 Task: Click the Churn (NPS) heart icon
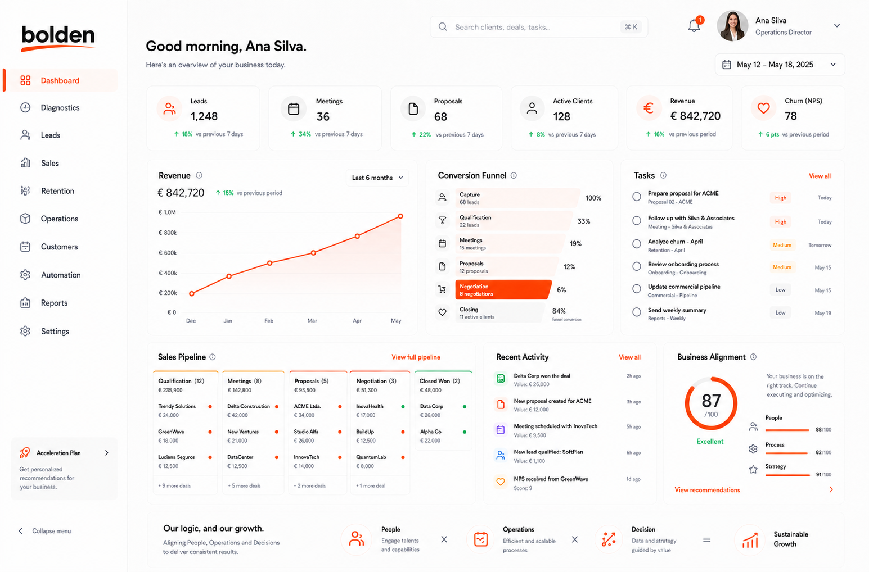point(763,108)
